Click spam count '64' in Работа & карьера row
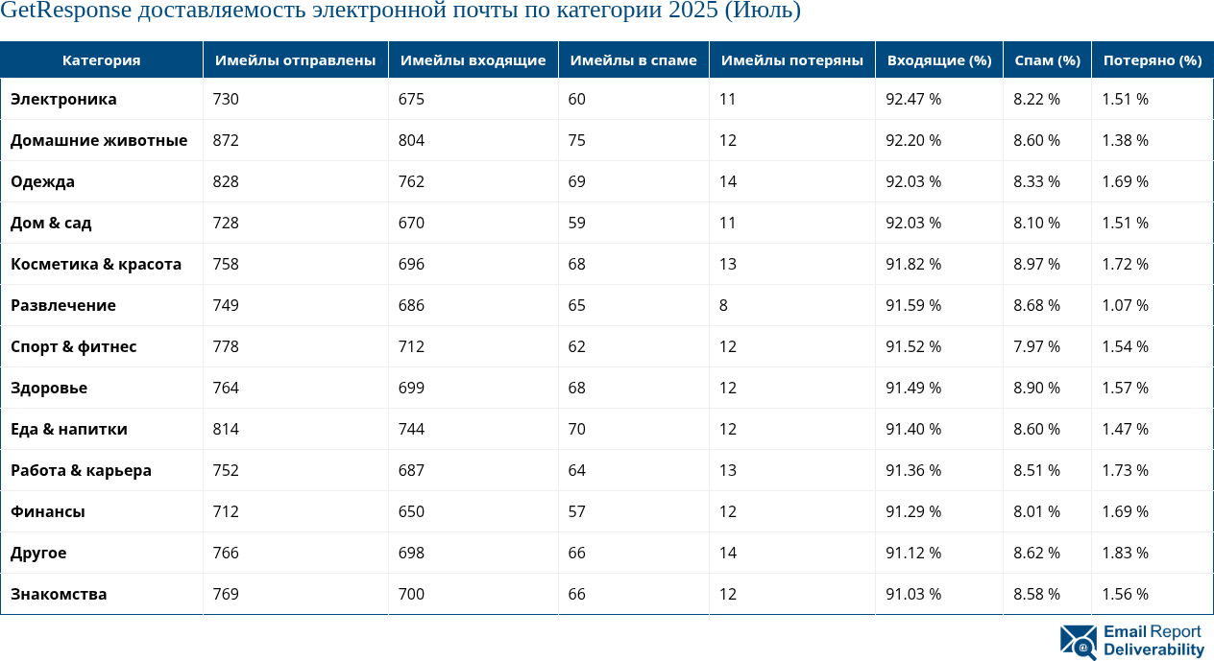Viewport: 1214px width, 661px height. pyautogui.click(x=577, y=470)
